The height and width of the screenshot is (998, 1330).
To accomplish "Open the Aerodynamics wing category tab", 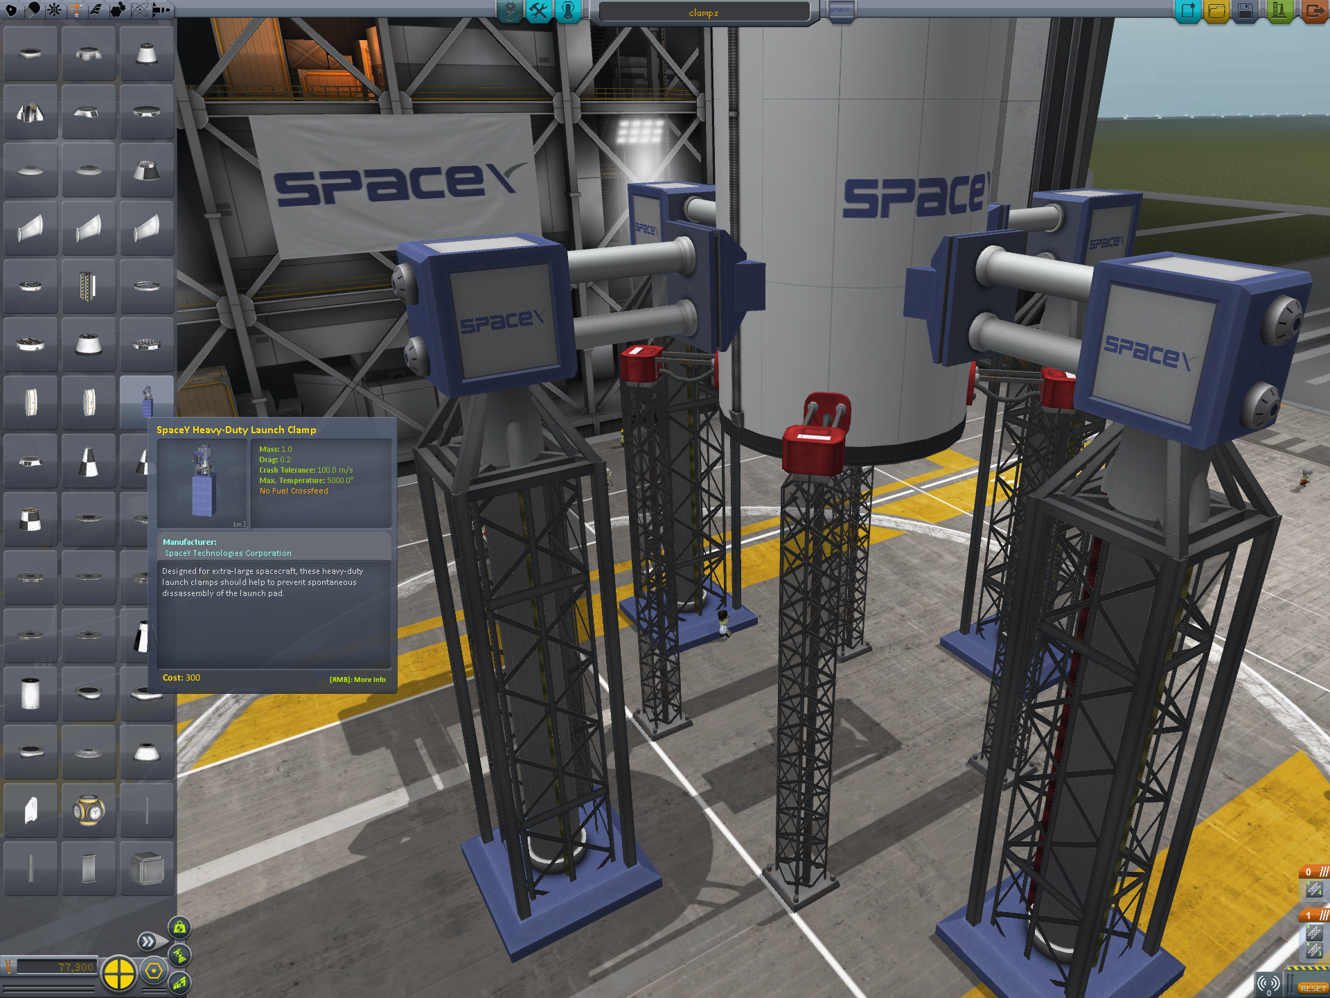I will 96,9.
